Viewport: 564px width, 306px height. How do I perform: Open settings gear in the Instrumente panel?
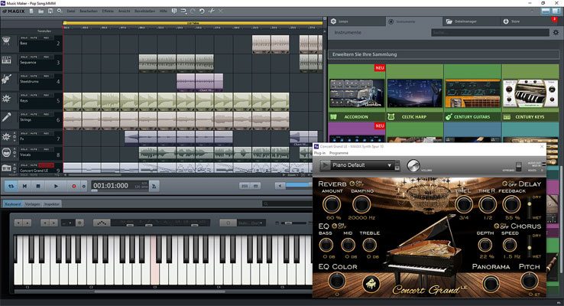coord(556,32)
